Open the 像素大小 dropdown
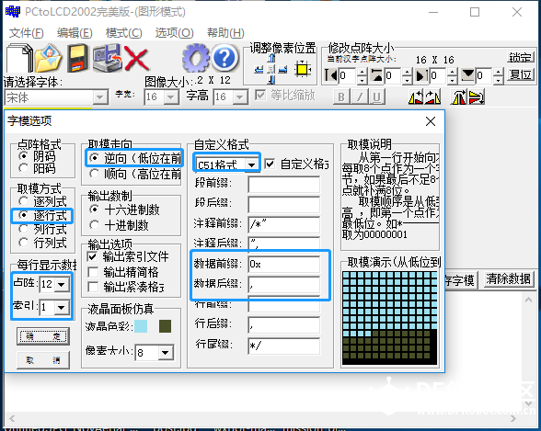The image size is (541, 431). pyautogui.click(x=166, y=353)
